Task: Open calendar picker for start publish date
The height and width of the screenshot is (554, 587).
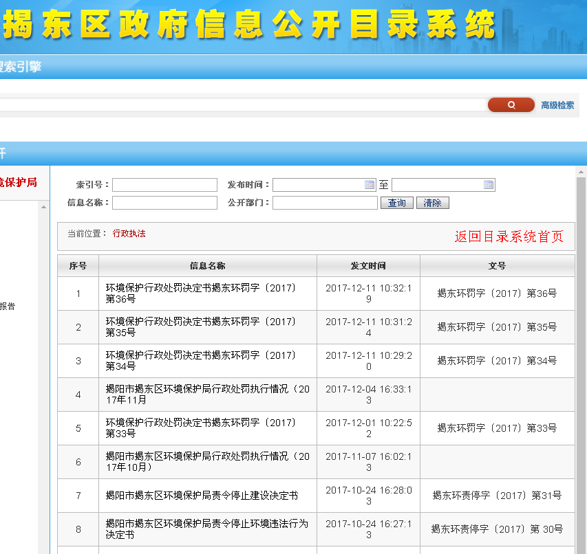Action: click(370, 185)
